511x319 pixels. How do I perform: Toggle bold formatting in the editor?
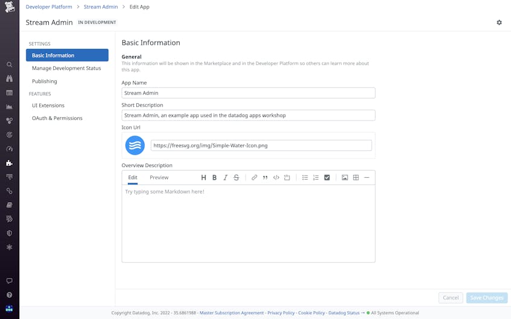[214, 177]
